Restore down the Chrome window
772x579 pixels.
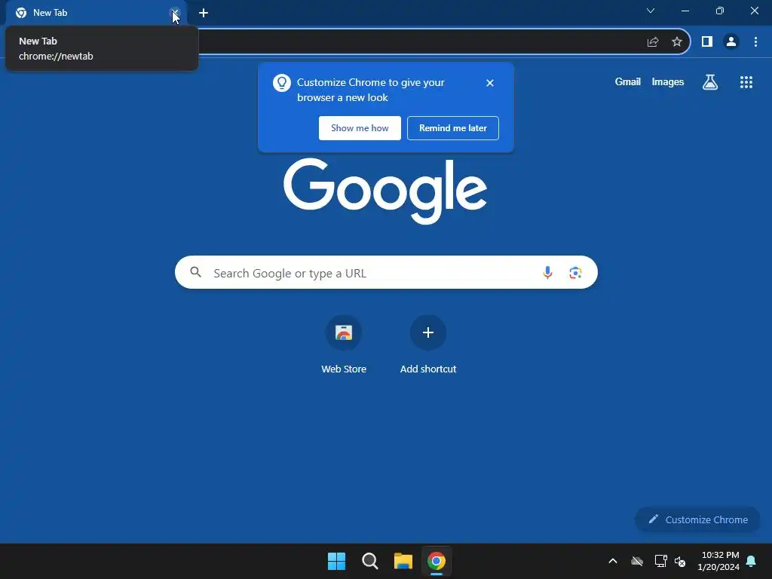[x=720, y=11]
